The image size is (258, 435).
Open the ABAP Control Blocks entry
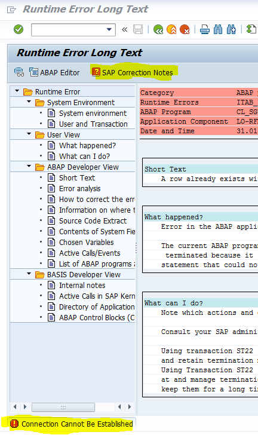[97, 318]
